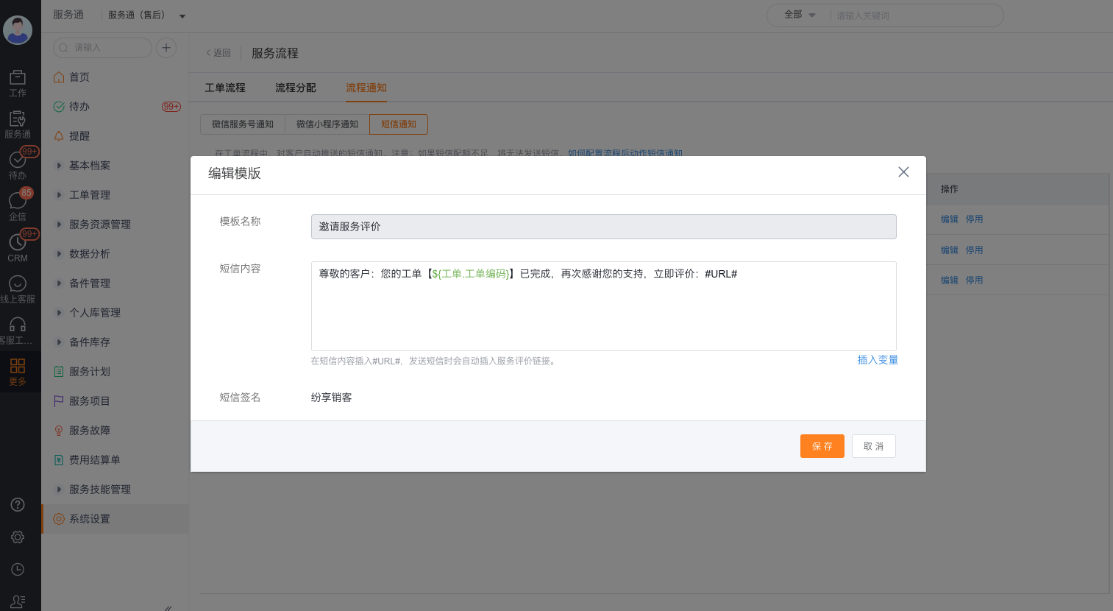Viewport: 1113px width, 611px height.
Task: Open the clock history icon
Action: point(18,570)
